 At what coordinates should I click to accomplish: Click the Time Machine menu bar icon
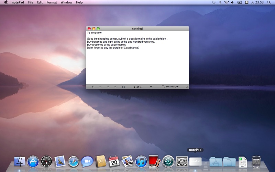click(x=213, y=2)
